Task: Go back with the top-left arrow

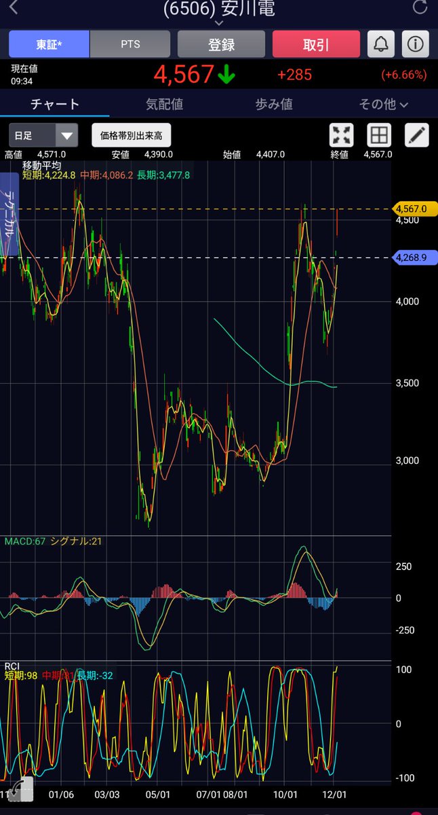Action: pos(15,7)
